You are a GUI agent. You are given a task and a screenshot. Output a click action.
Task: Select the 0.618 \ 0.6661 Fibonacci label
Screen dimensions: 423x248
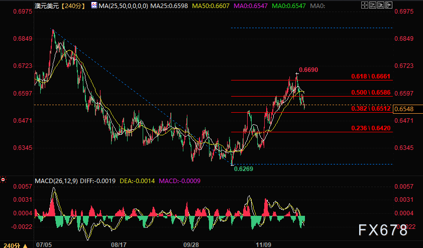pyautogui.click(x=371, y=76)
